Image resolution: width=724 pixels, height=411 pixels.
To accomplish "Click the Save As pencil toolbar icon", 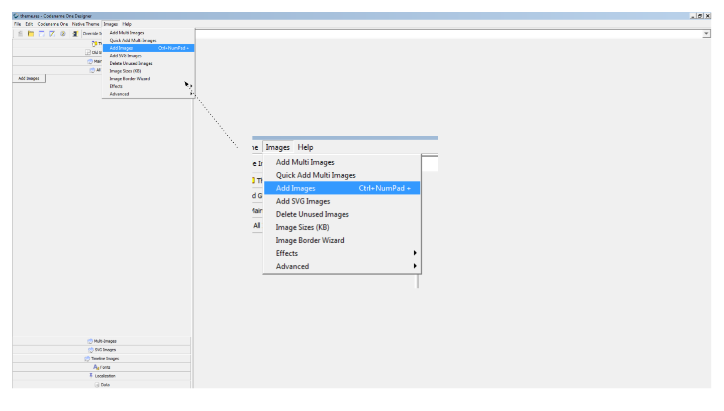I will pyautogui.click(x=52, y=34).
